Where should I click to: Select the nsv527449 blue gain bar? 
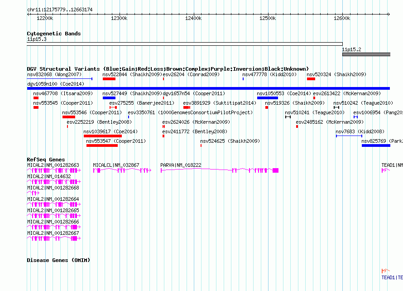click(109, 98)
